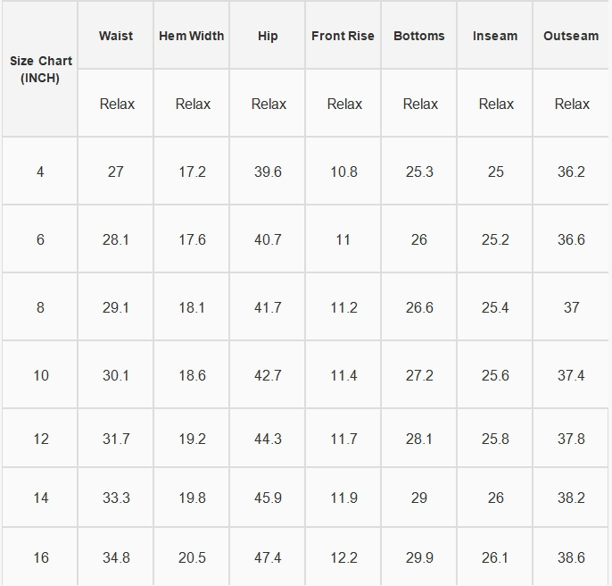Select the Relax subheader under Inseam
Image resolution: width=612 pixels, height=586 pixels.
point(496,104)
